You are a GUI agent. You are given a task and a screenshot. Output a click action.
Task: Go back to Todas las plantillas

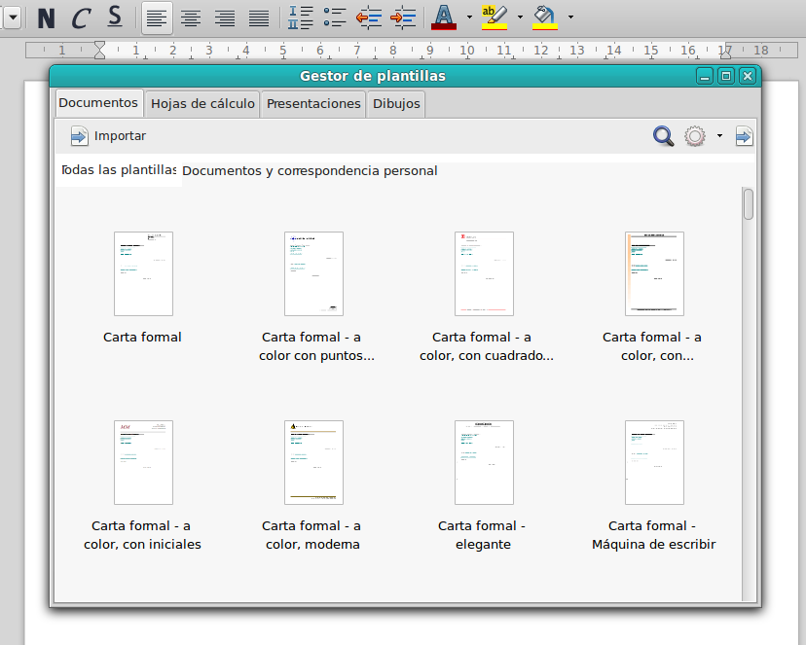click(119, 170)
